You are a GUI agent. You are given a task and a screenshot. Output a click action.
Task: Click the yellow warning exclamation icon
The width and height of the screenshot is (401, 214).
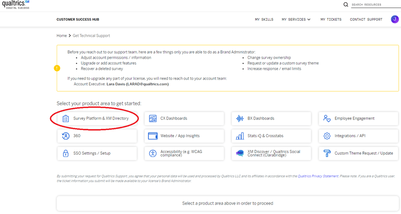[57, 68]
